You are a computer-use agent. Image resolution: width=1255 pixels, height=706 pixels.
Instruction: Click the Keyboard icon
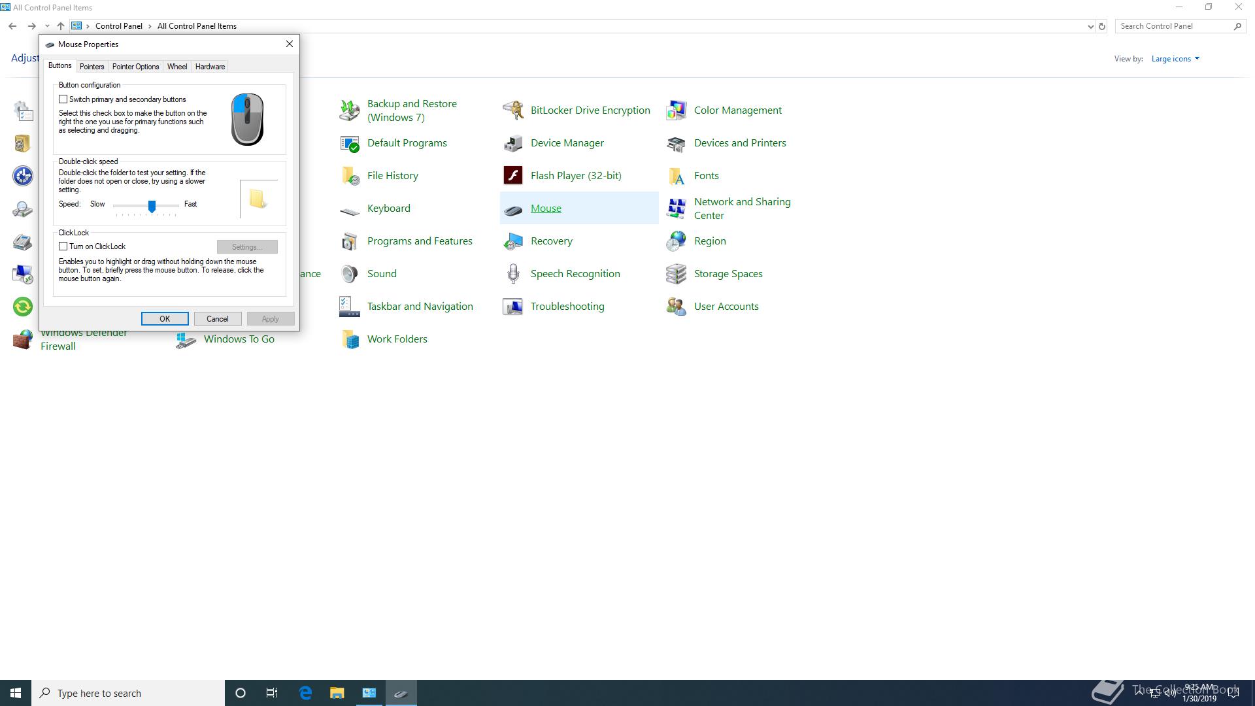[x=350, y=210]
